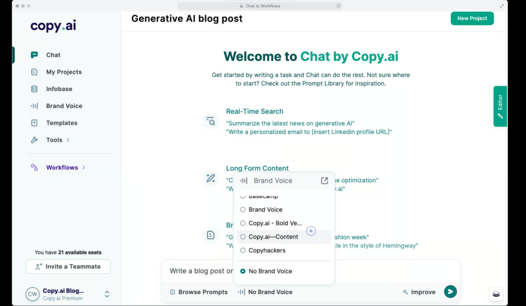The image size is (526, 306).
Task: Reload the page in browser address bar
Action: 339,6
